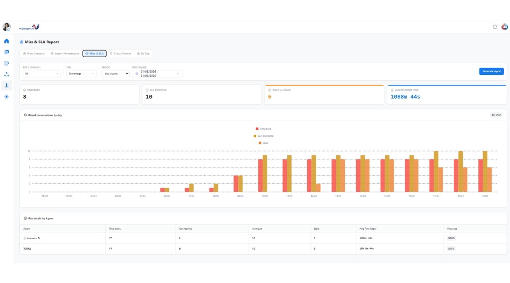Screen dimensions: 510x283
Task: Open the Select tags dropdown
Action: tap(81, 74)
